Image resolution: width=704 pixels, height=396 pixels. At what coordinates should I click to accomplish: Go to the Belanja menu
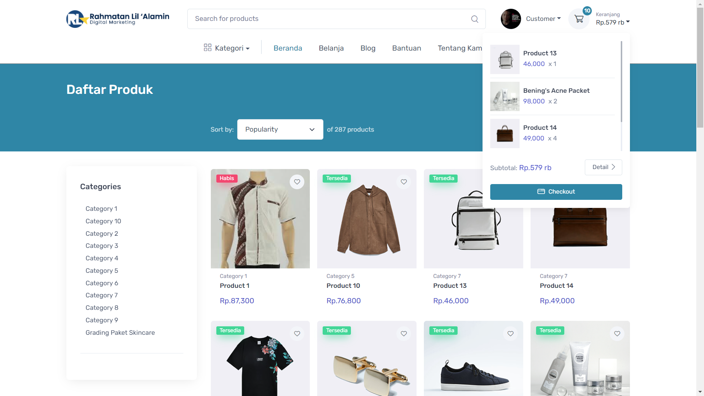pos(331,48)
